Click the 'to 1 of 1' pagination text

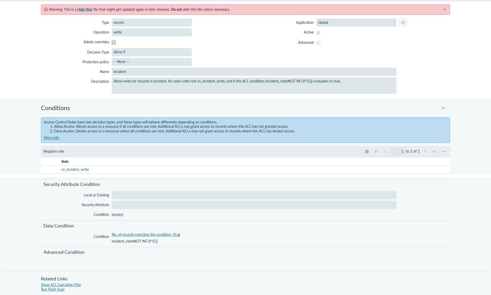click(x=413, y=151)
